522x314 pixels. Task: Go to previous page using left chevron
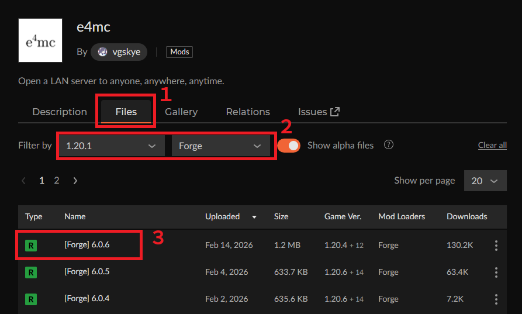(x=23, y=181)
